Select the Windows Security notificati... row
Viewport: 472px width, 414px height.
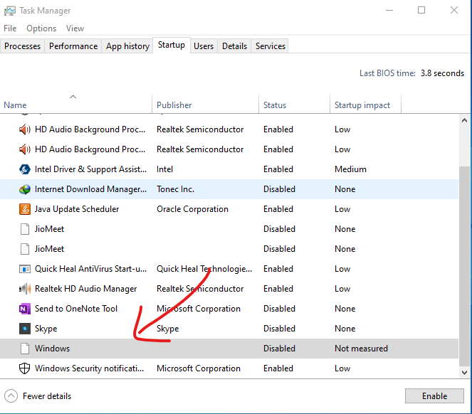click(229, 368)
